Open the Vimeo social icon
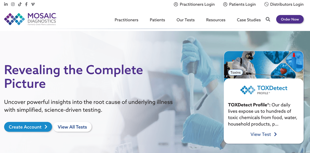Screen dimensions: 310x153 coord(33,4)
